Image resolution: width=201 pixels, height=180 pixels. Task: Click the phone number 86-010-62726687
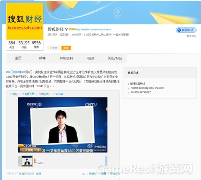tap(141, 92)
